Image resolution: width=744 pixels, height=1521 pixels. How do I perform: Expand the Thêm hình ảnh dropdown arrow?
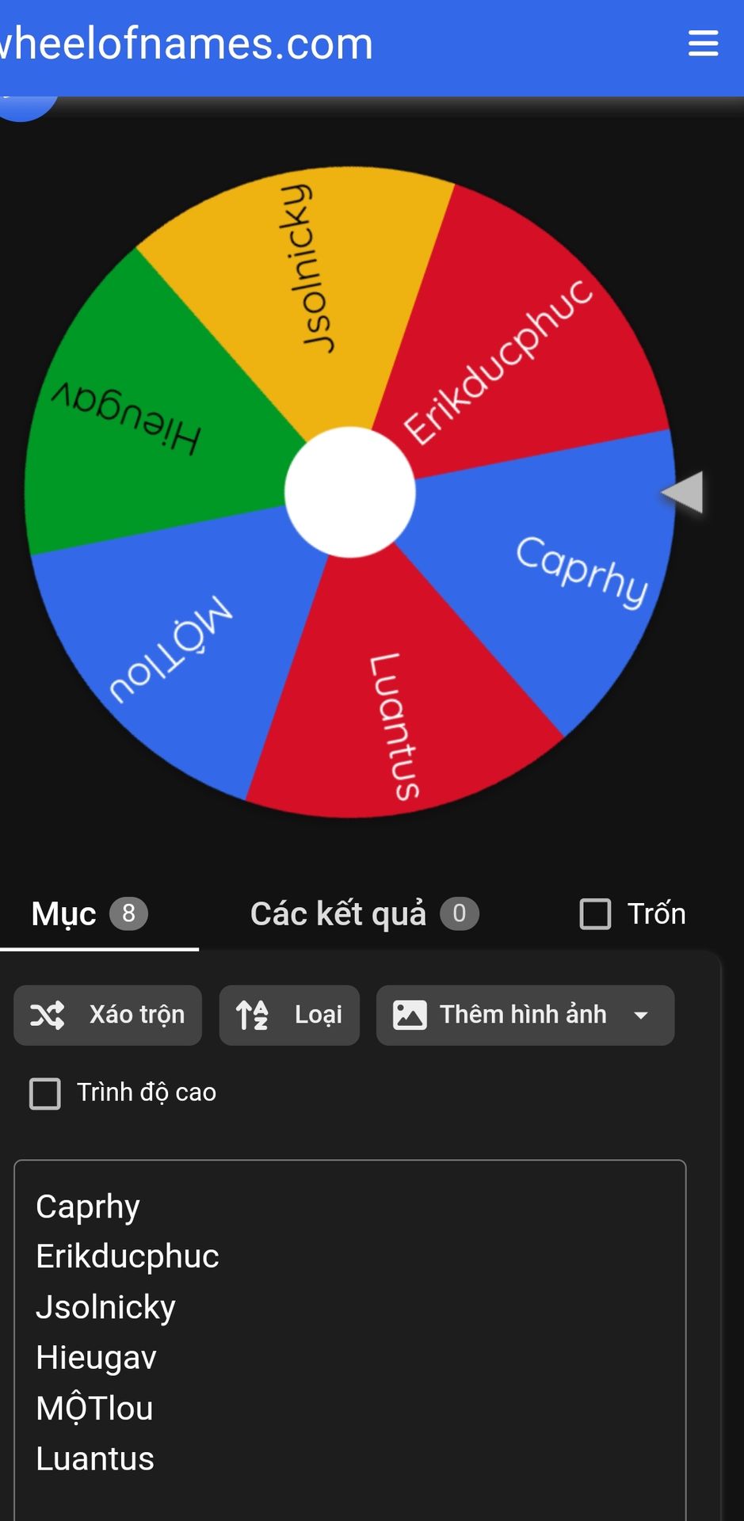pos(641,1015)
